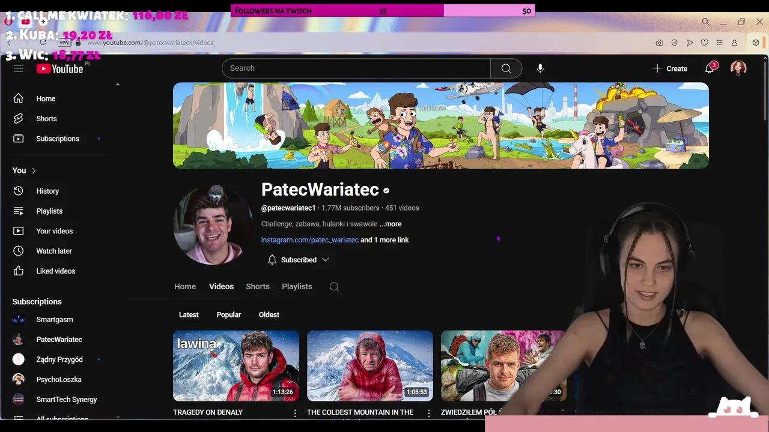Click the channel search magnifier icon
The image size is (769, 432).
(x=334, y=287)
